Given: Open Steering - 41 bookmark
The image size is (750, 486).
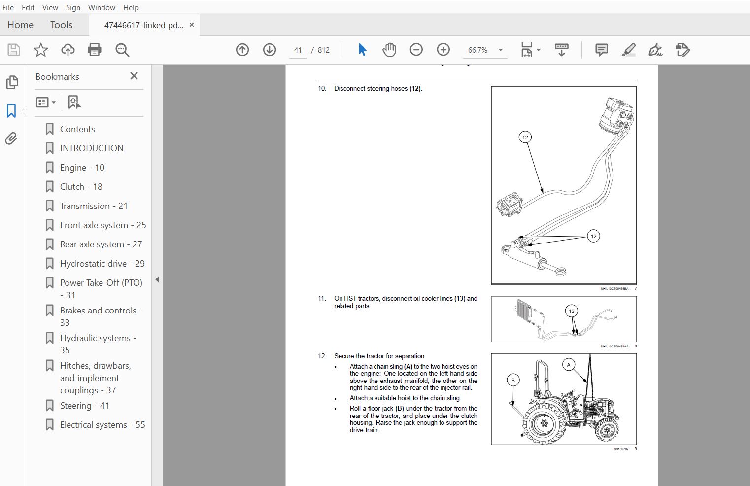Looking at the screenshot, I should coord(85,406).
